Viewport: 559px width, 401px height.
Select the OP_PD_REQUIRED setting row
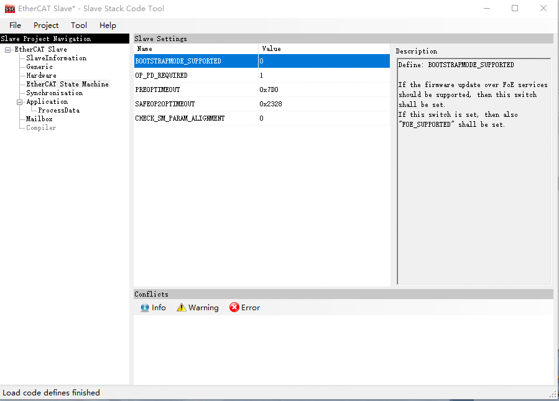point(262,75)
